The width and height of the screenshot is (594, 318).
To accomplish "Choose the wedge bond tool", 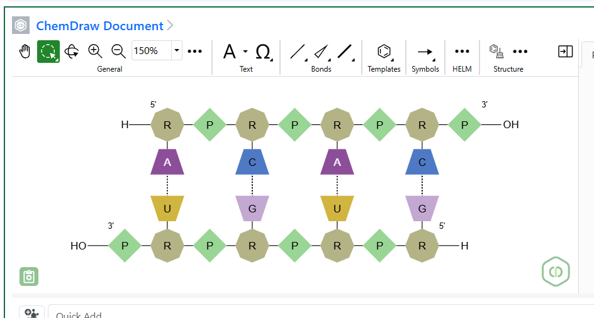I will (x=321, y=52).
